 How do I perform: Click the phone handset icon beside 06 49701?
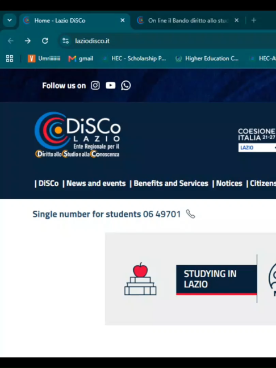[x=190, y=214]
